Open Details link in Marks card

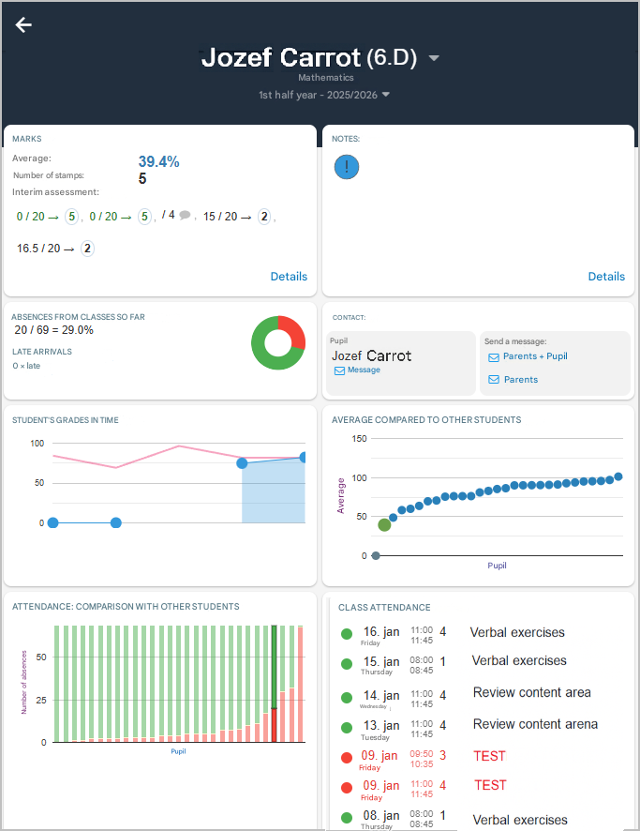pos(289,277)
